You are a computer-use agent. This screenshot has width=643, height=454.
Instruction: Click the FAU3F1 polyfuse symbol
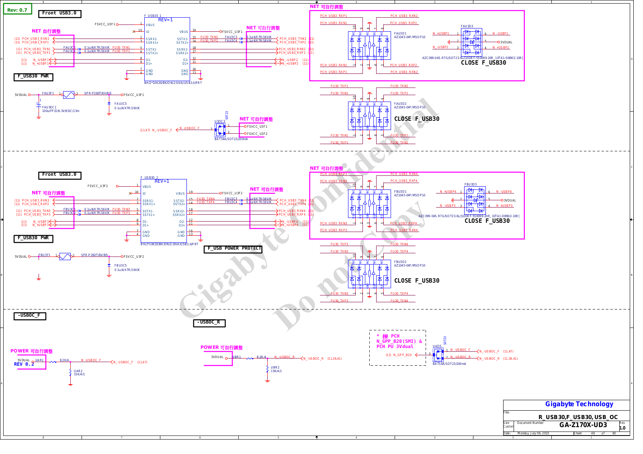[69, 95]
